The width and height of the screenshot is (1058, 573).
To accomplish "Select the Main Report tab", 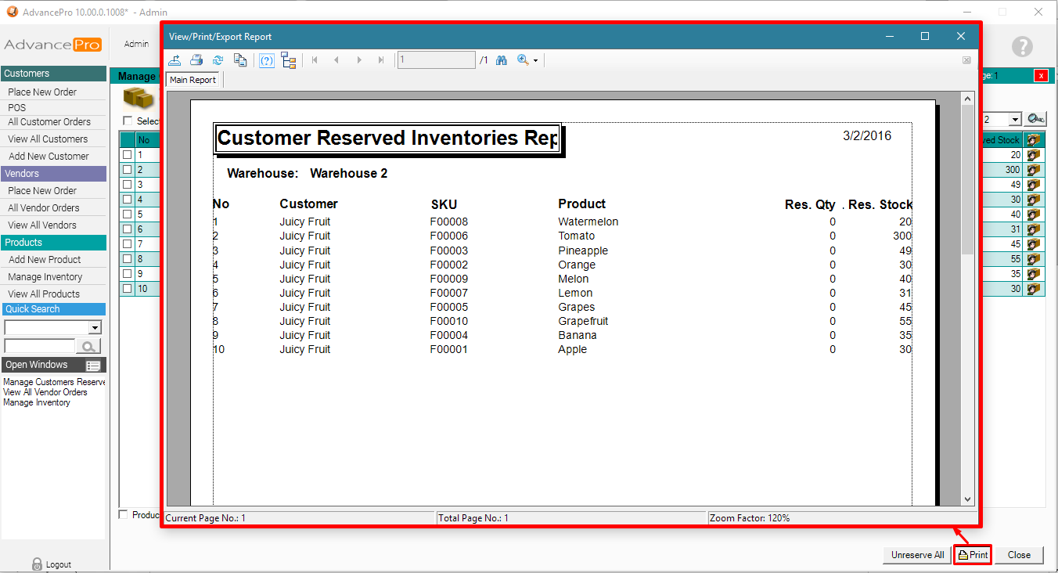I will pyautogui.click(x=193, y=80).
